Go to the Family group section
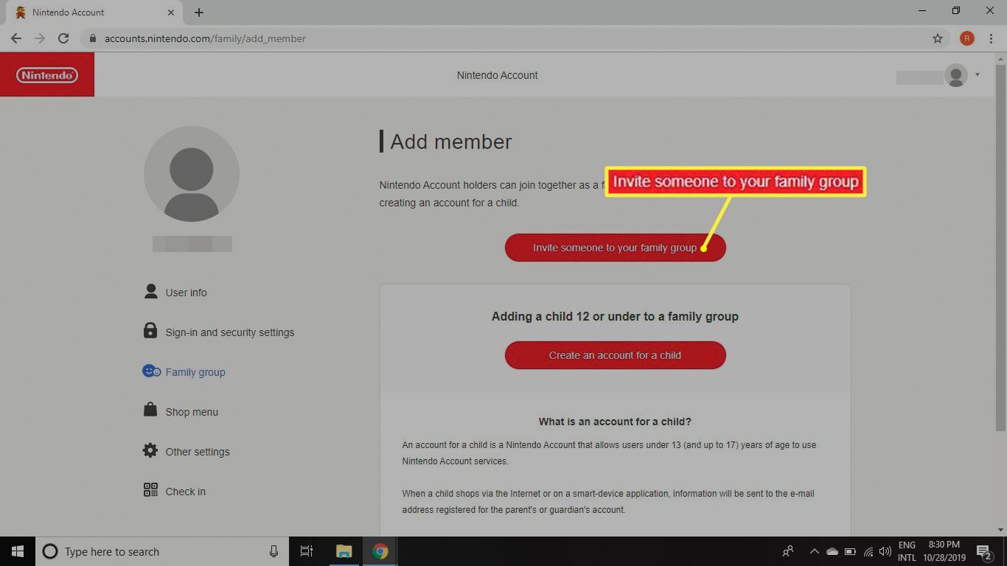Screen dimensions: 1007x566 (x=195, y=372)
